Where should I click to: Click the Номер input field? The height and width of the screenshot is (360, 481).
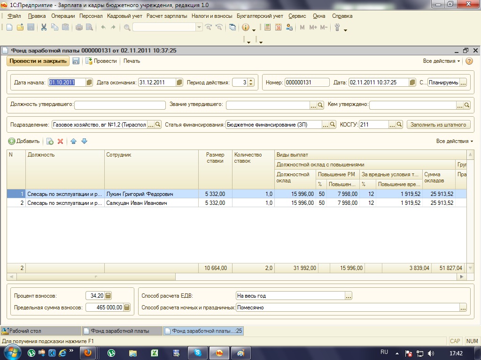click(307, 82)
